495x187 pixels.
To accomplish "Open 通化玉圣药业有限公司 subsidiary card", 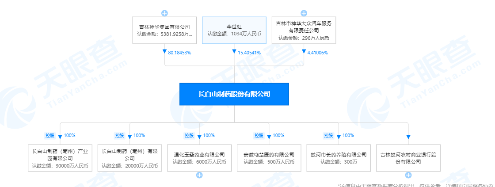I will point(199,158).
